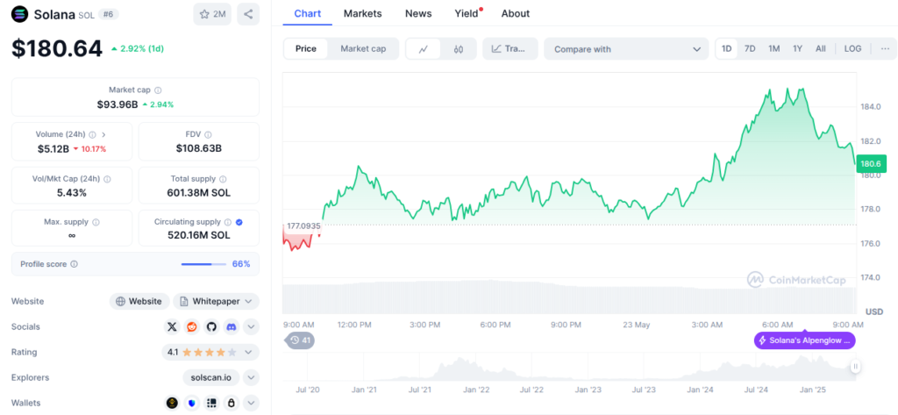Viewport: 898px width, 415px height.
Task: Click Circulating supply info icon
Action: (227, 222)
